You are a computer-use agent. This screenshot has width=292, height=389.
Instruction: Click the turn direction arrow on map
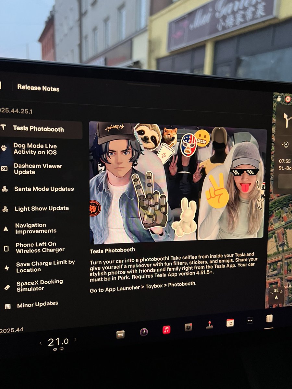(x=287, y=121)
